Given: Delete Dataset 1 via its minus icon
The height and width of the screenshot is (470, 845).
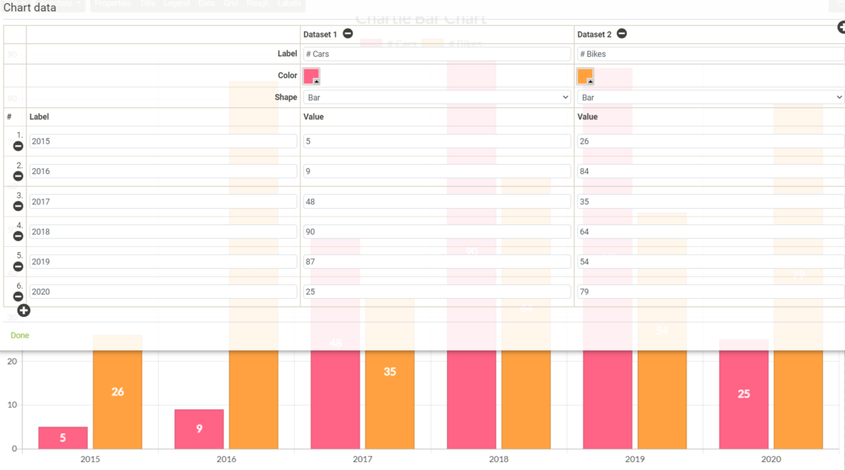Looking at the screenshot, I should (347, 33).
